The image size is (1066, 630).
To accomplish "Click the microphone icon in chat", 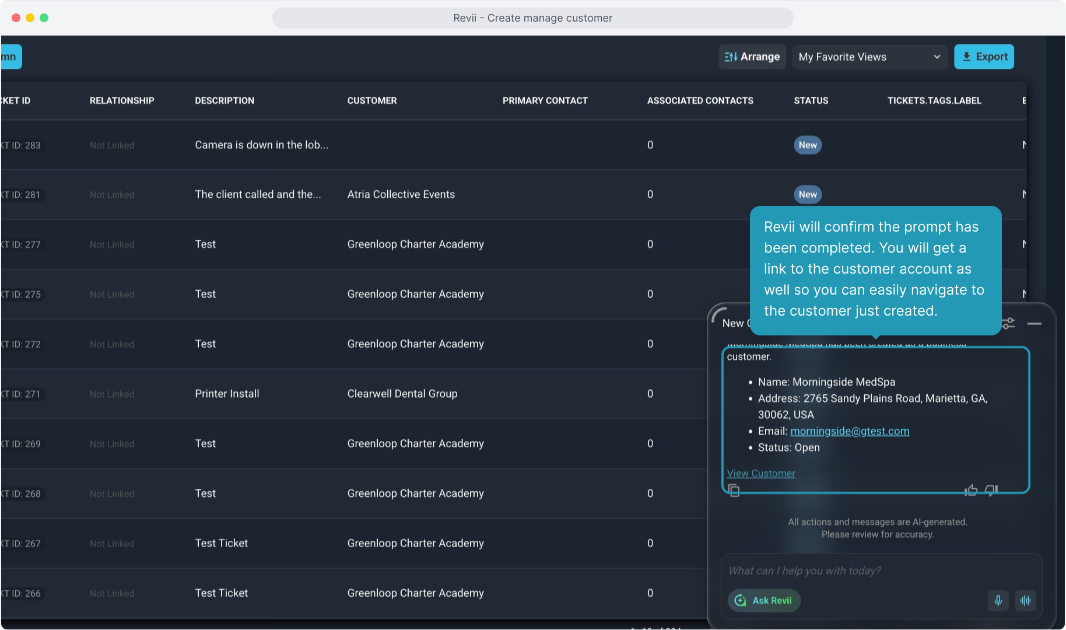I will 998,600.
